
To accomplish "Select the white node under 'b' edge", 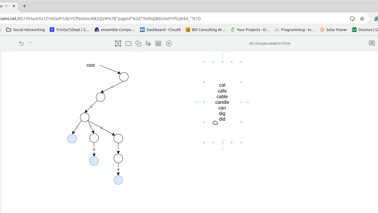I will point(118,138).
